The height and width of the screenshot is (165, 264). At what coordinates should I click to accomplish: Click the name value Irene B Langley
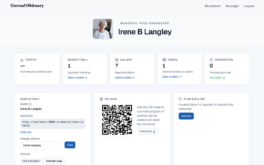point(31,109)
